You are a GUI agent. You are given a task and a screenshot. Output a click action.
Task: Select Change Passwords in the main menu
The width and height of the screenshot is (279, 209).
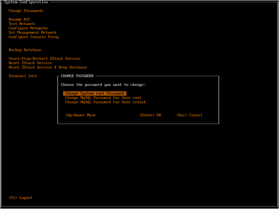(x=26, y=11)
